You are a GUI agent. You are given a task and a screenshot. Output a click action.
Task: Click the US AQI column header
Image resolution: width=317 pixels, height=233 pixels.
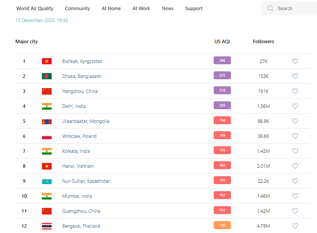(222, 41)
